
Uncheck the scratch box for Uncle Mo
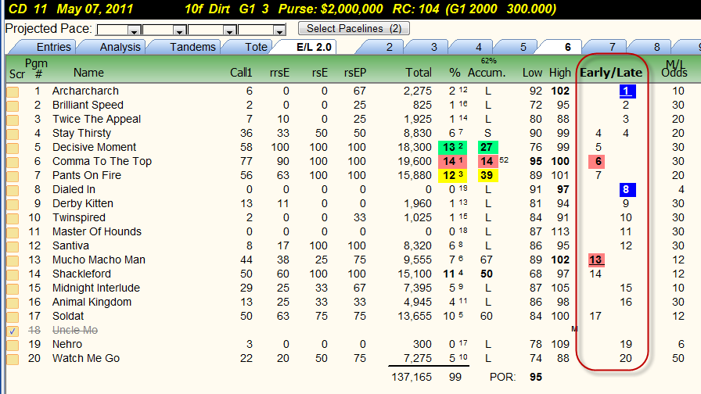coord(13,331)
